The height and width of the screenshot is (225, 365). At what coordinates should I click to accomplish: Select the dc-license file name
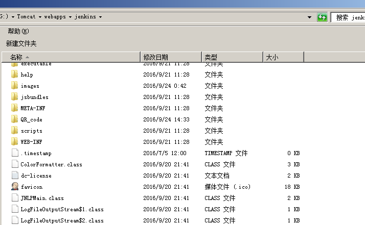(36, 176)
